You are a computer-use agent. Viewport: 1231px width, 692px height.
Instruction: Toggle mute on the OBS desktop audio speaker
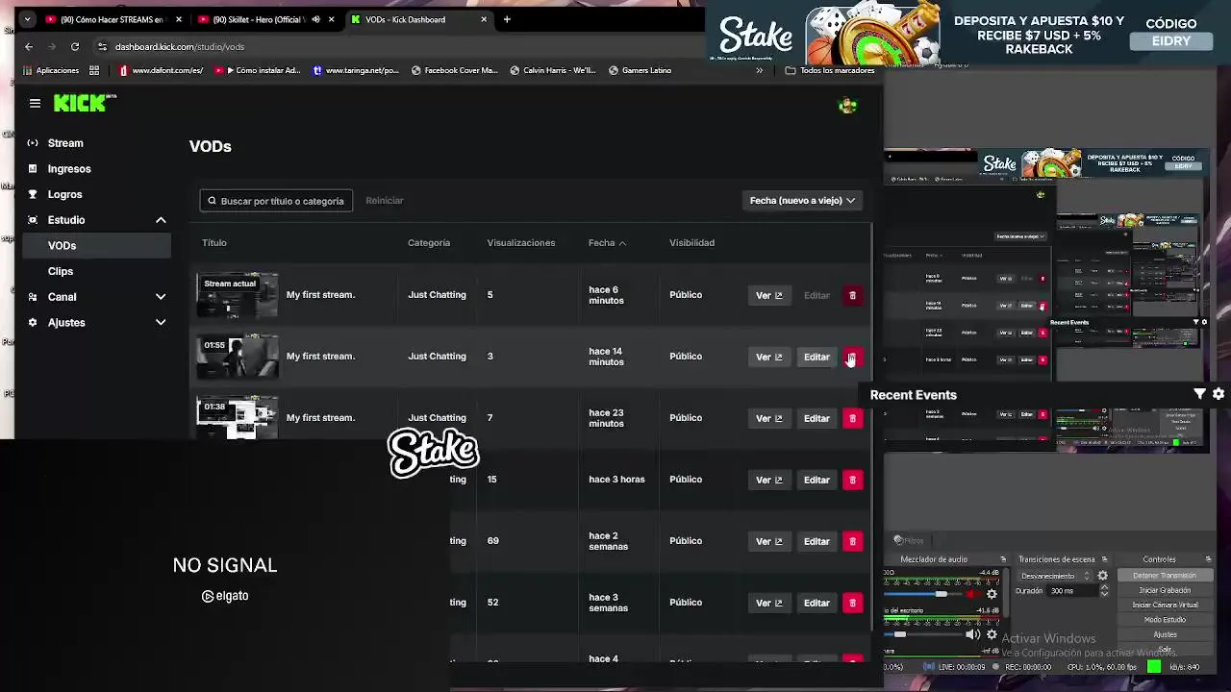[x=973, y=634]
